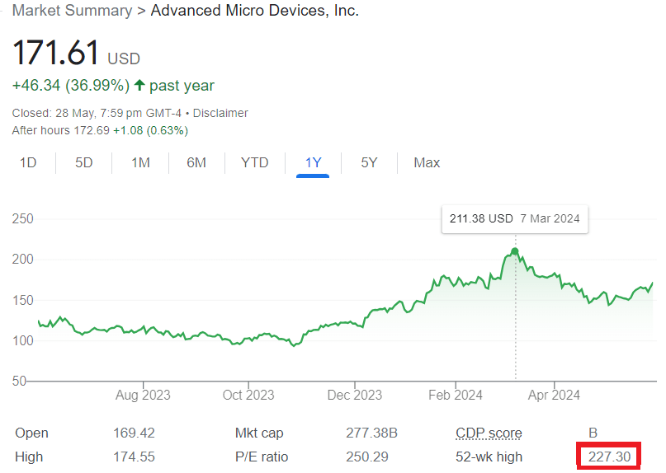666x473 pixels.
Task: Click the Market Summary breadcrumb link
Action: tap(72, 11)
